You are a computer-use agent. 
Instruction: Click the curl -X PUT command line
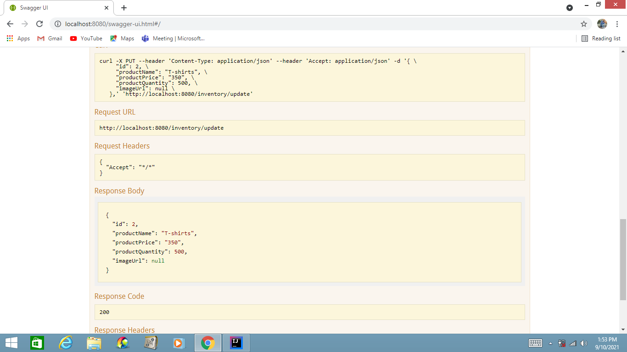[258, 61]
